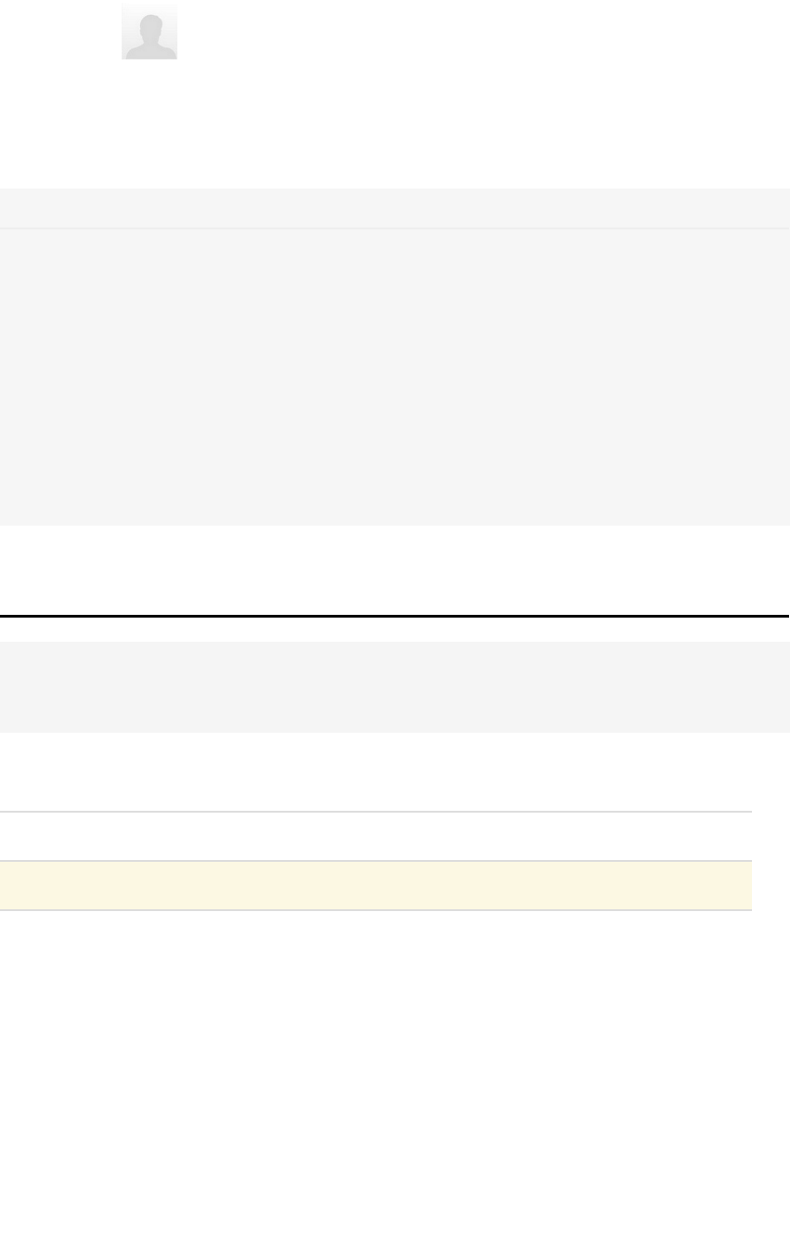Image resolution: width=790 pixels, height=1251 pixels.
Task: Click the thin gray line above the white row
Action: (375, 812)
